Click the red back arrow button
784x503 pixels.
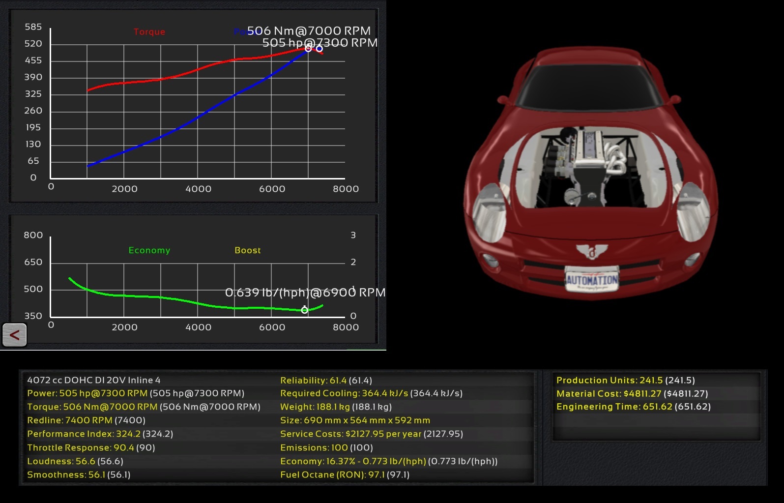coord(14,335)
